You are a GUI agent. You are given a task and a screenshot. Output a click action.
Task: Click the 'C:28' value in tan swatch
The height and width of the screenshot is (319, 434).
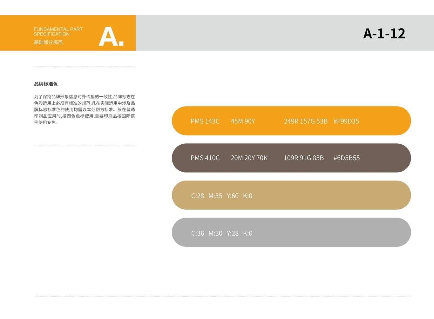click(x=198, y=196)
